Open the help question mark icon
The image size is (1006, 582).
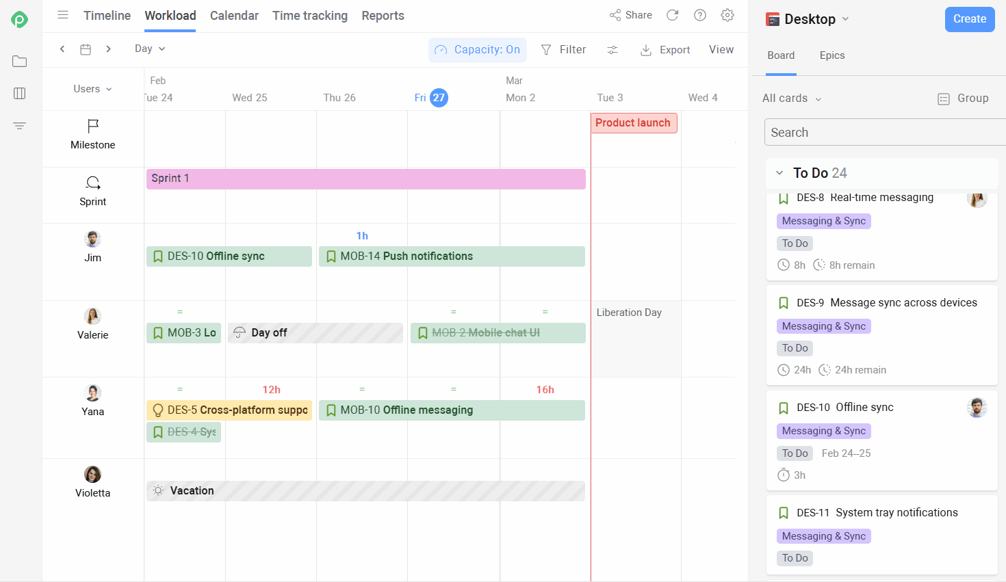[700, 15]
